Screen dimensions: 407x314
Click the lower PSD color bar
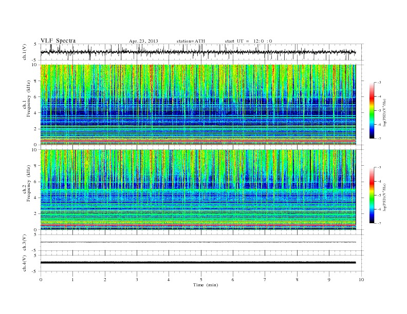click(x=372, y=195)
